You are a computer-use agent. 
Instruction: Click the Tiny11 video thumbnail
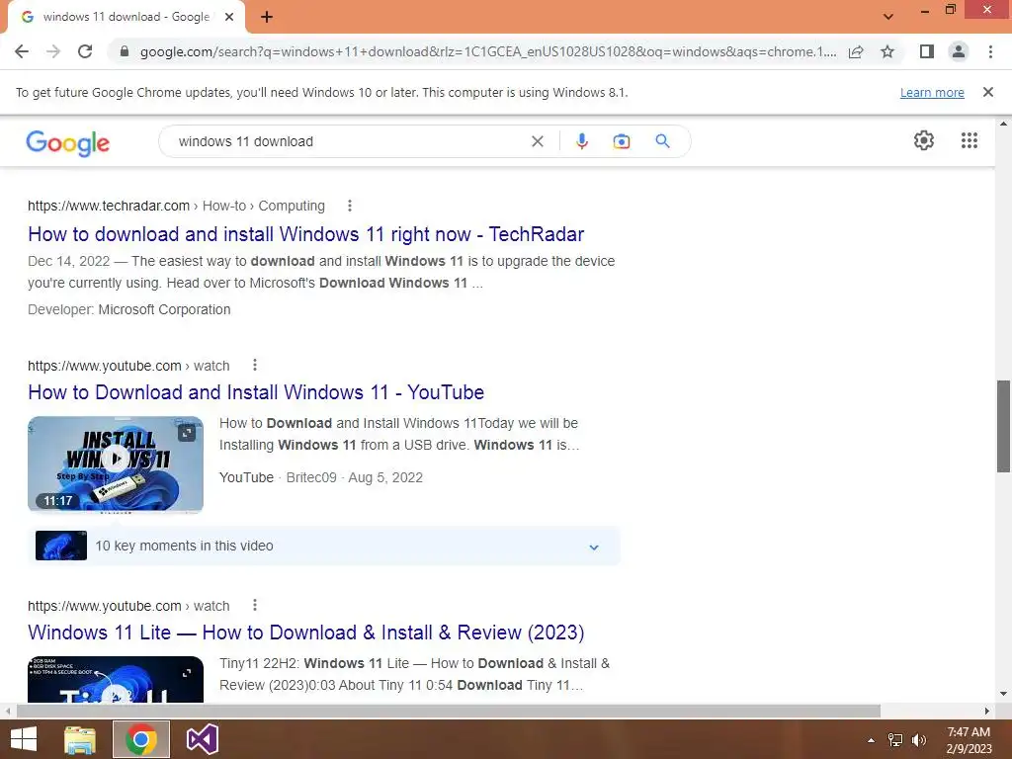(116, 680)
